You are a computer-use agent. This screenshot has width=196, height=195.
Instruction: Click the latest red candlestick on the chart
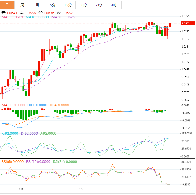click(x=170, y=25)
